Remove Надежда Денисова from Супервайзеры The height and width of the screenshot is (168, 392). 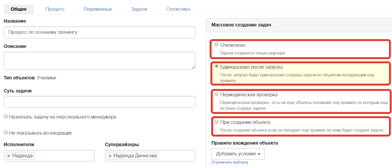point(110,156)
